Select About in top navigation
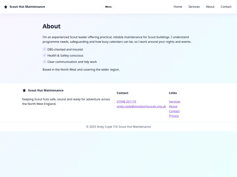237x177 pixels. [210, 7]
